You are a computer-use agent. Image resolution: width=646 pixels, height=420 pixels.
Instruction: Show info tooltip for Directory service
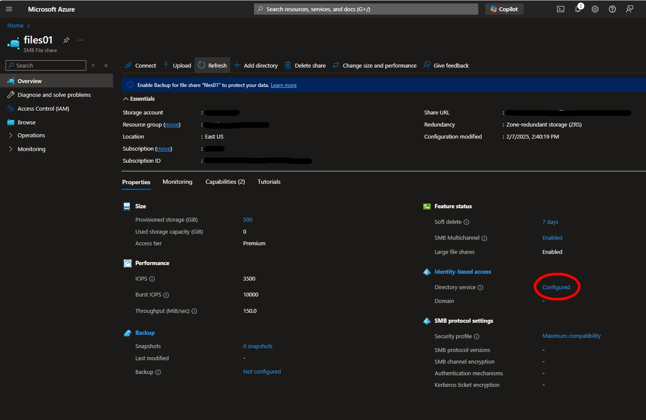coord(480,287)
